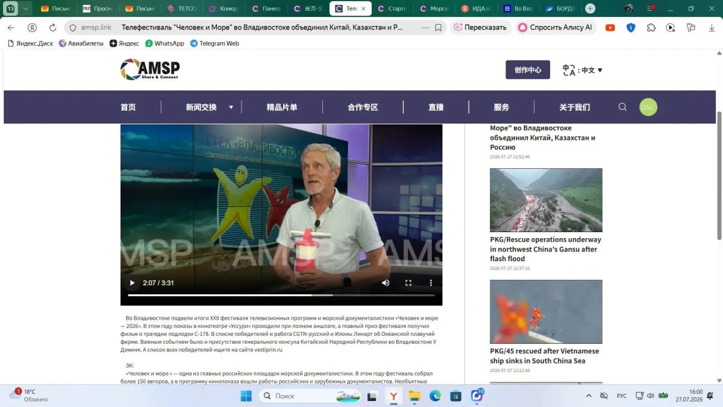This screenshot has width=723, height=407.
Task: Open 合作专区 in the navigation bar
Action: 363,107
